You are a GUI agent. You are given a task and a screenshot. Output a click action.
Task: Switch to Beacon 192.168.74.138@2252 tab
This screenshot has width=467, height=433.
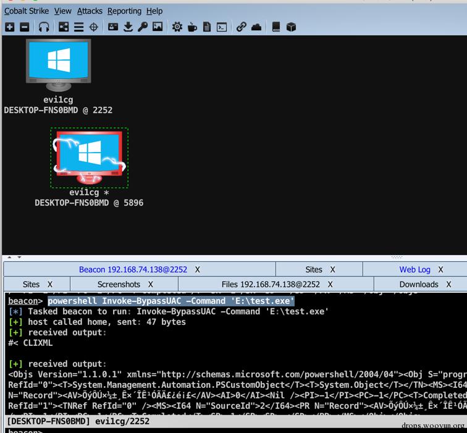(133, 269)
